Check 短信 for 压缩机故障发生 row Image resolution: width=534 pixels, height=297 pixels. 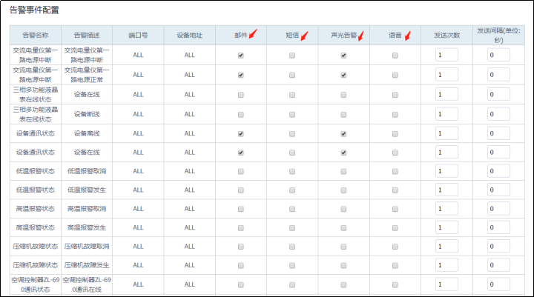[291, 264]
